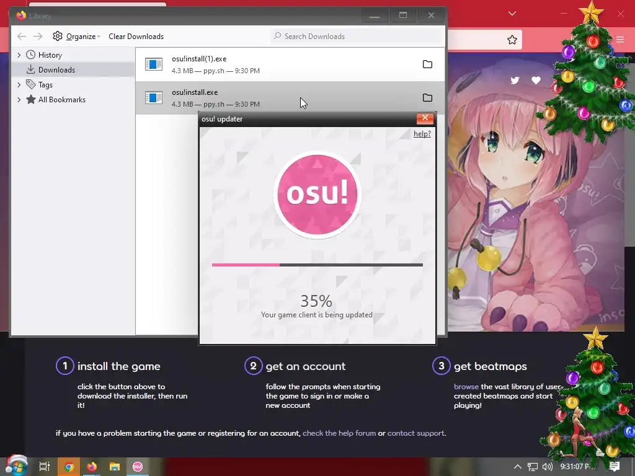Viewport: 635px width, 476px height.
Task: Click the osu!install(1).exe file icon
Action: [154, 64]
